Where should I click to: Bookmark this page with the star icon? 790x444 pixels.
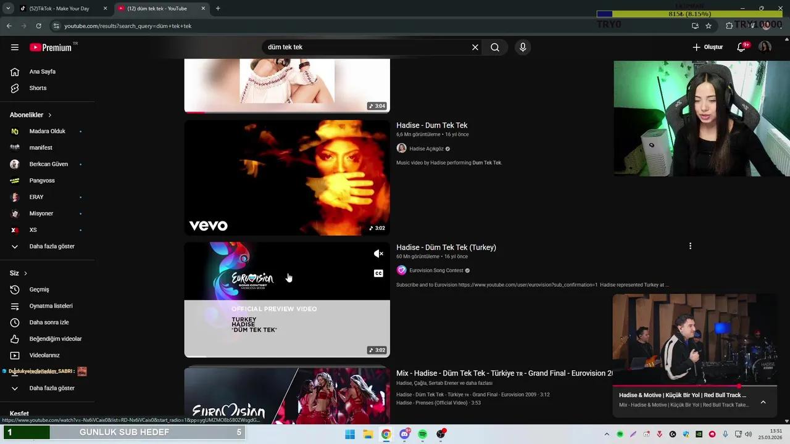[x=709, y=26]
